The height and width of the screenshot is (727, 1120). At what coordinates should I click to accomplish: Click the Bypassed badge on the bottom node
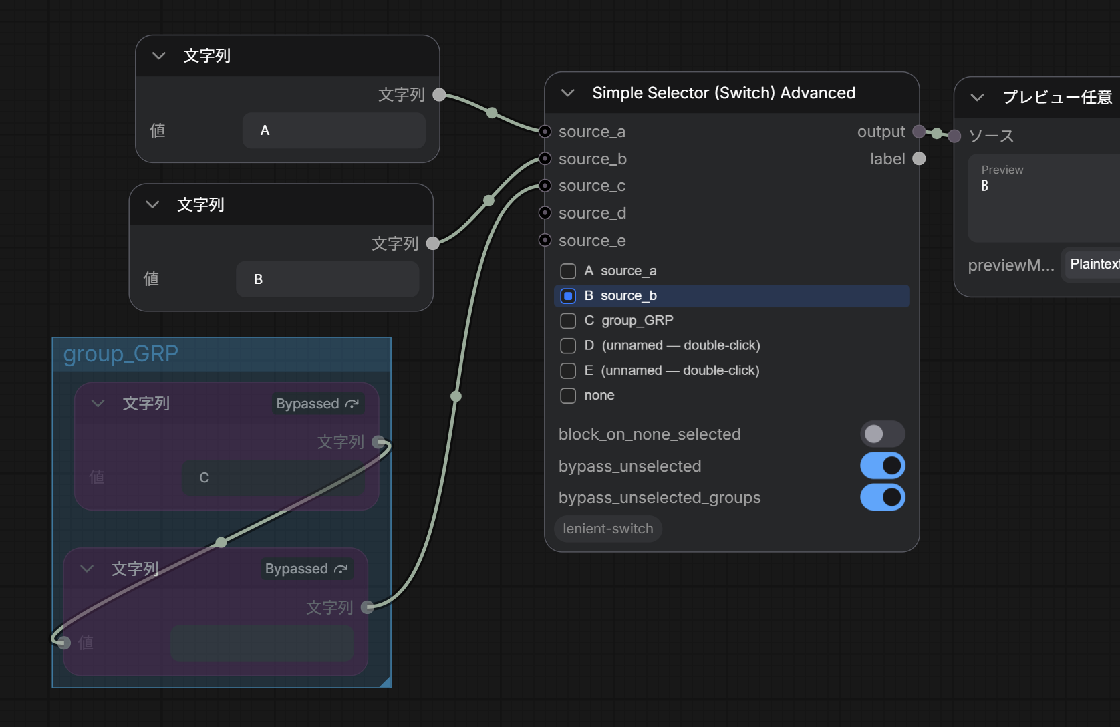(x=307, y=569)
